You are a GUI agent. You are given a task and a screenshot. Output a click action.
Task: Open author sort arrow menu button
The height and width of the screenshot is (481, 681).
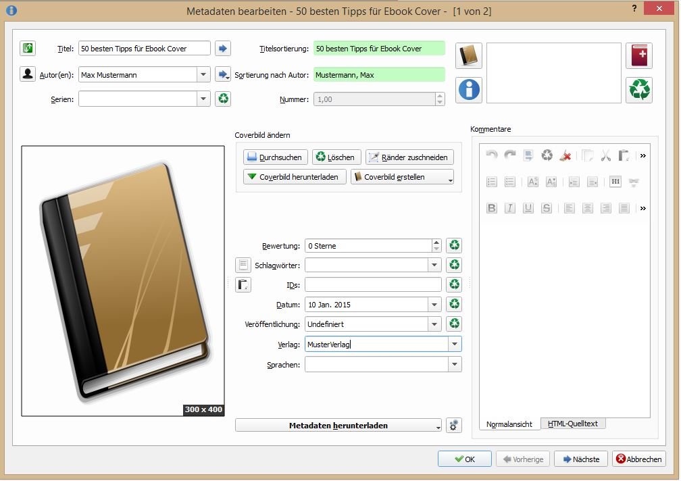(x=223, y=74)
